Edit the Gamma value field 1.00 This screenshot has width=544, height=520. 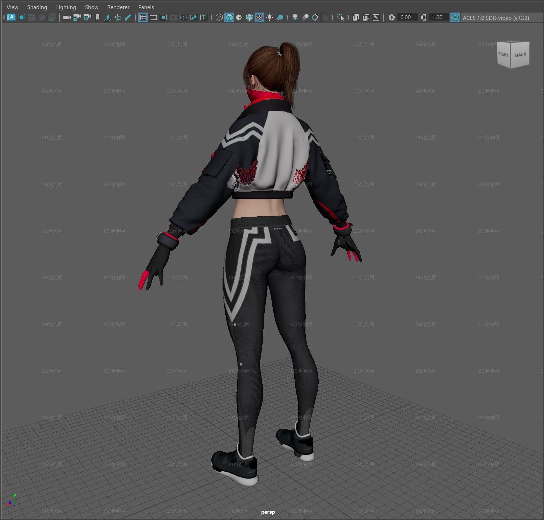(x=439, y=17)
